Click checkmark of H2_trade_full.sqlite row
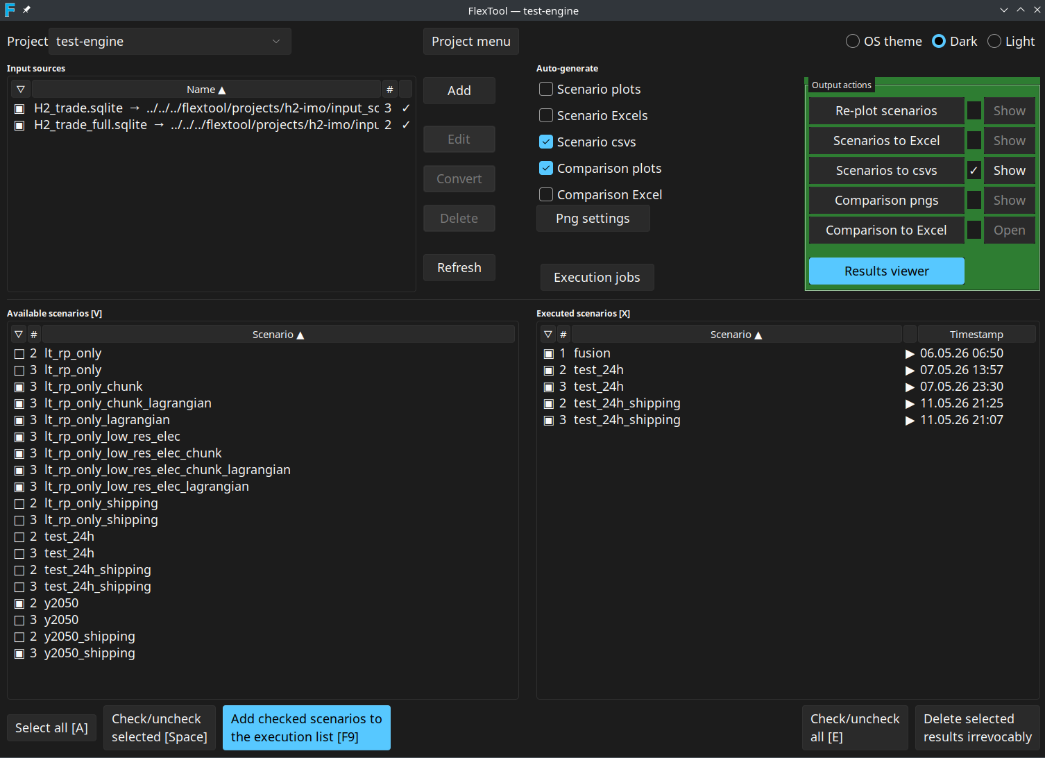The height and width of the screenshot is (758, 1045). [406, 125]
